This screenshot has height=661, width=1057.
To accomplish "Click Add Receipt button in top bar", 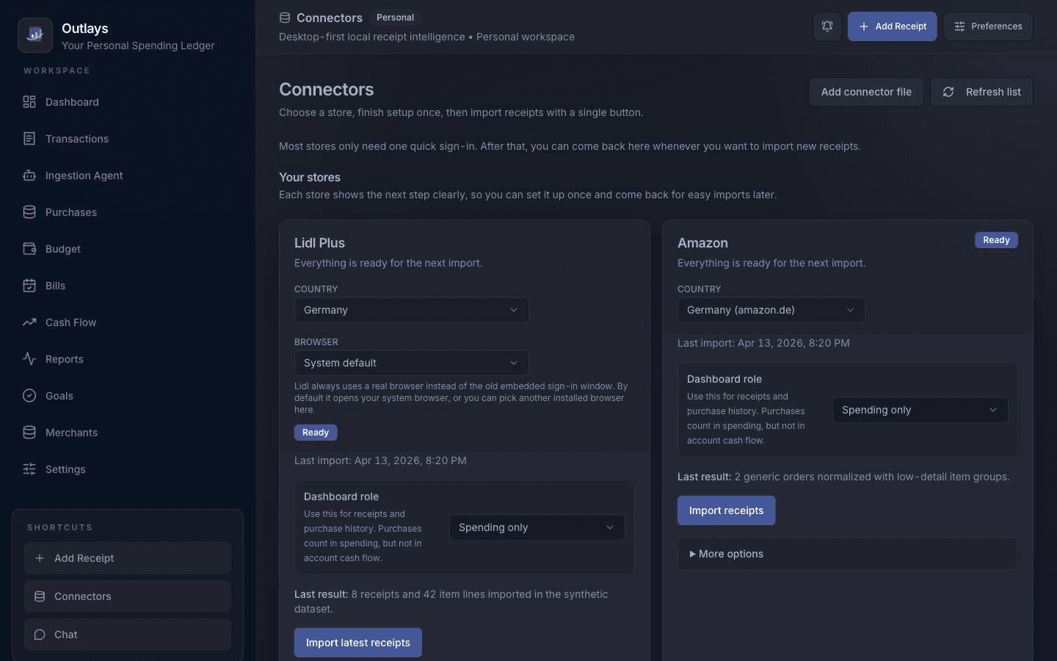I will pos(892,26).
